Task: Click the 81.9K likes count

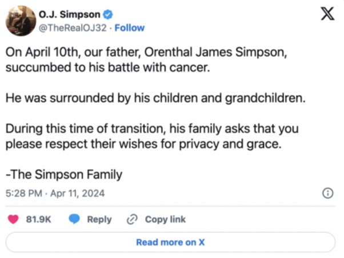Action: (x=39, y=219)
